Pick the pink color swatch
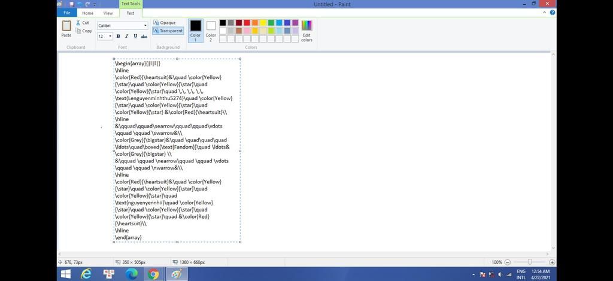This screenshot has height=281, width=613. [247, 31]
